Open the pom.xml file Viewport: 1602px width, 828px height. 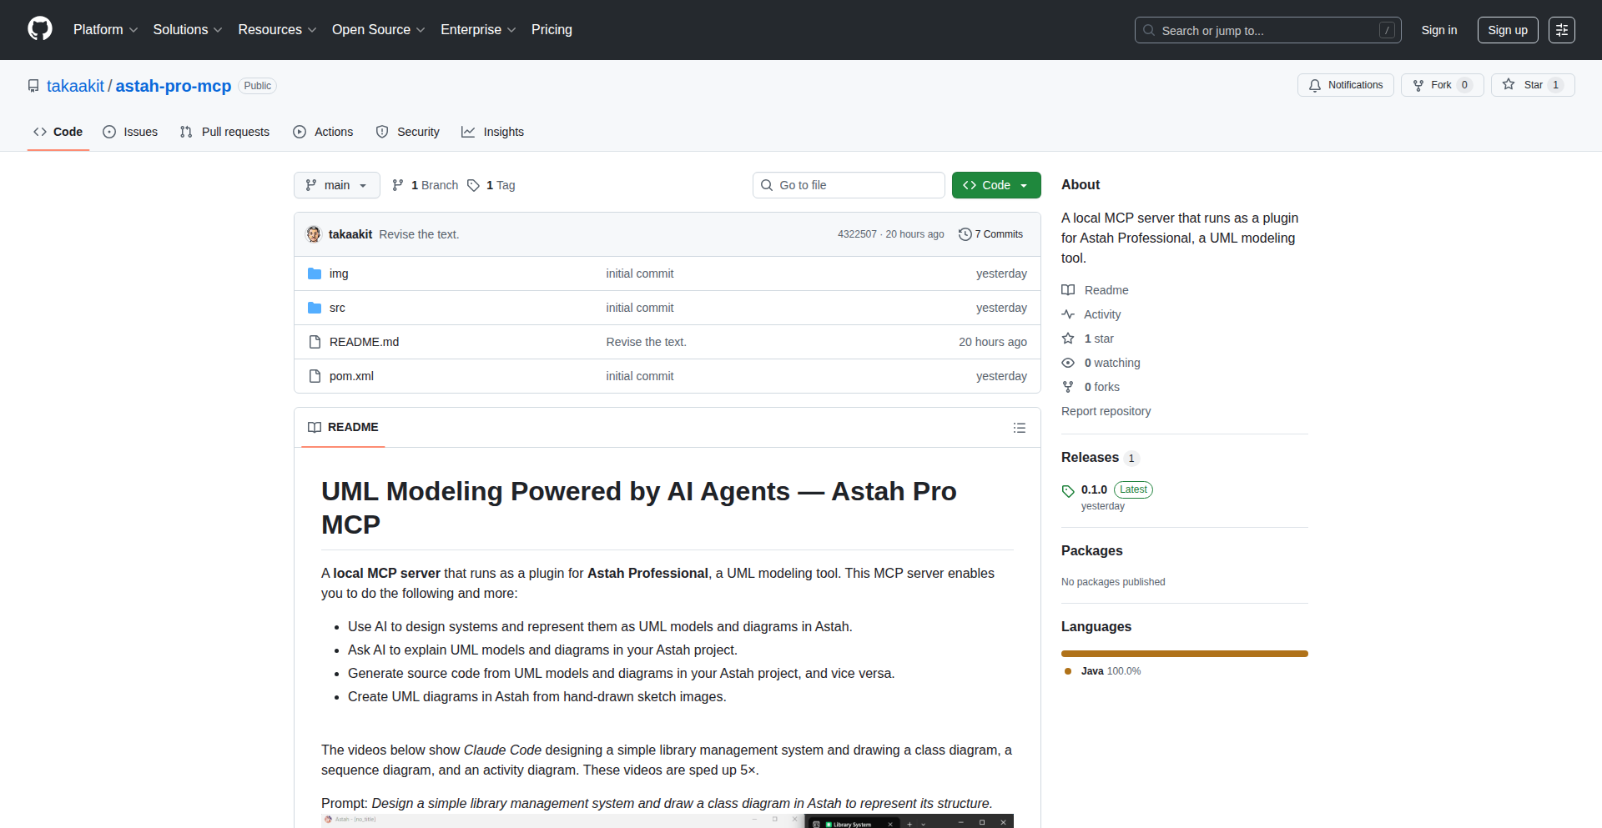[351, 376]
